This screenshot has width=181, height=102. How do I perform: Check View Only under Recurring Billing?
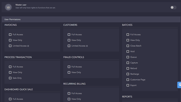pos(69,99)
